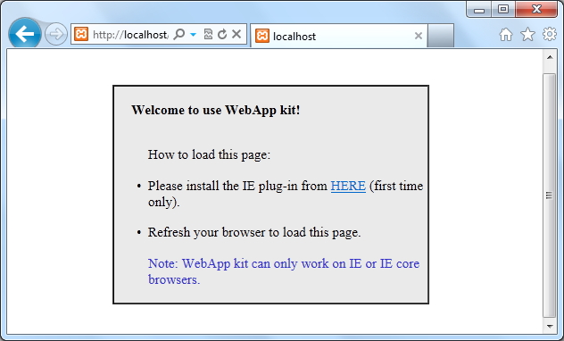
Task: Open a new blank tab
Action: tap(441, 36)
